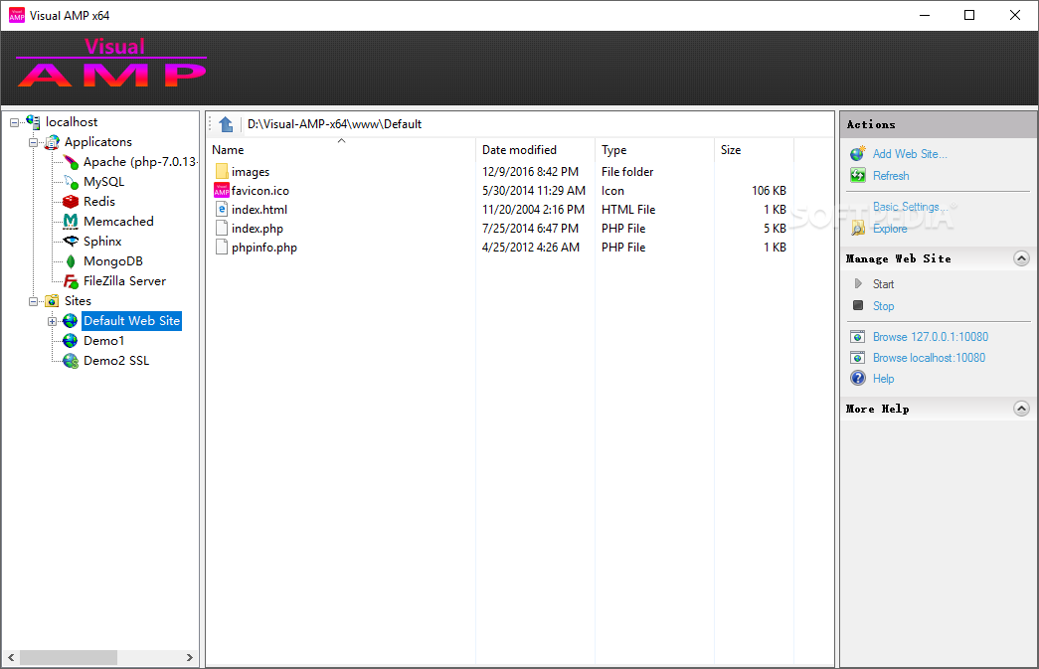Collapse the Sites tree node

point(33,301)
